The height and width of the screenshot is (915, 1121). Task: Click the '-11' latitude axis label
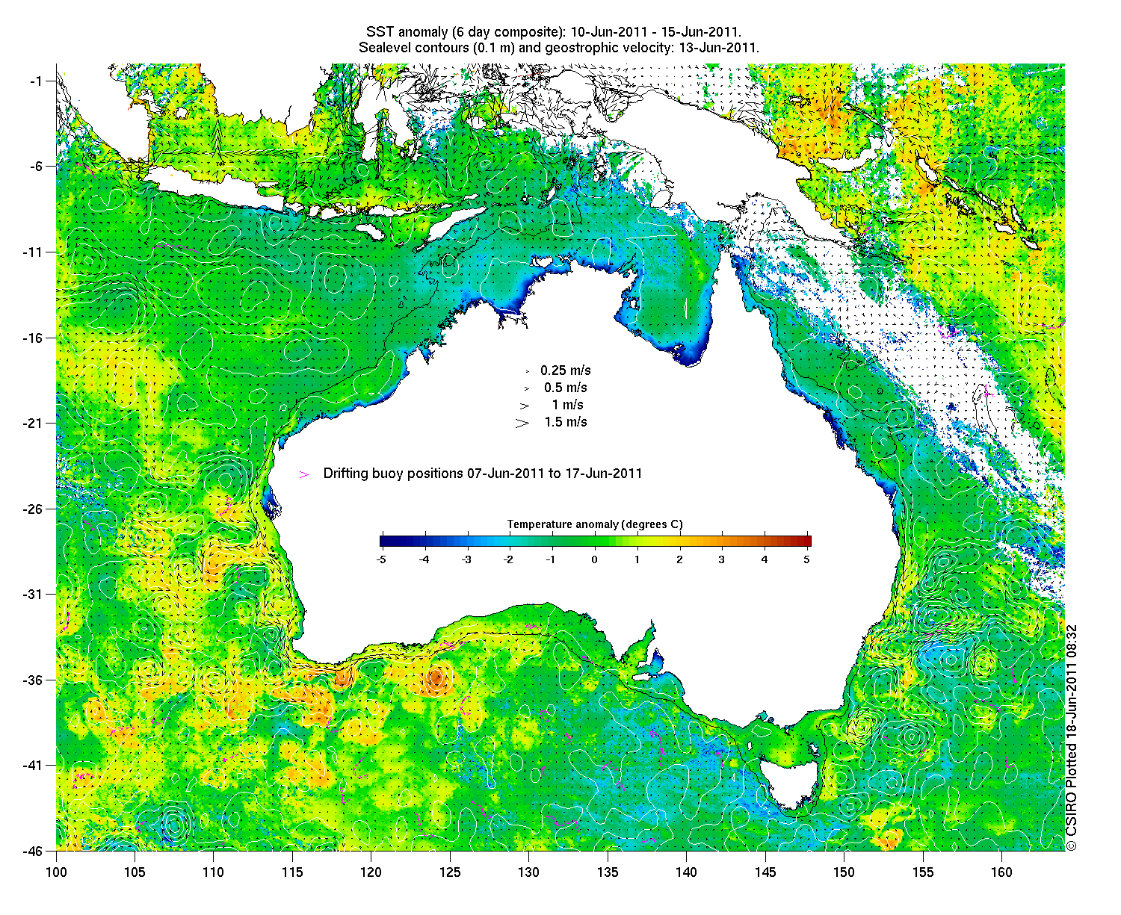(34, 252)
